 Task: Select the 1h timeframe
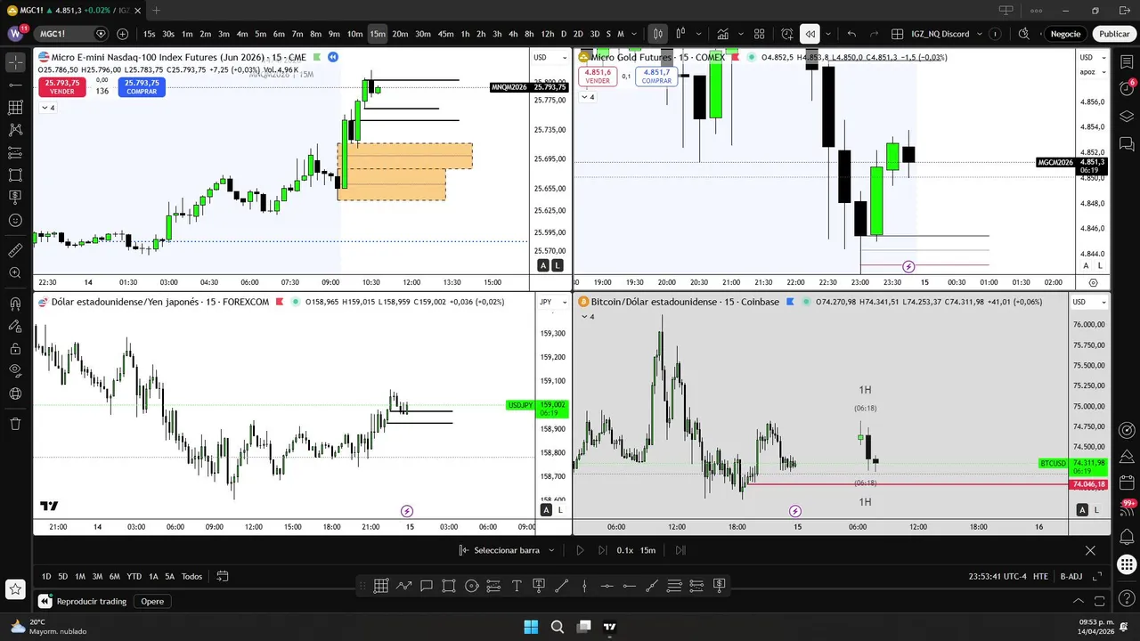(465, 34)
